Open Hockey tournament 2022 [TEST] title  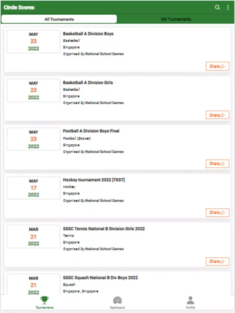click(94, 180)
